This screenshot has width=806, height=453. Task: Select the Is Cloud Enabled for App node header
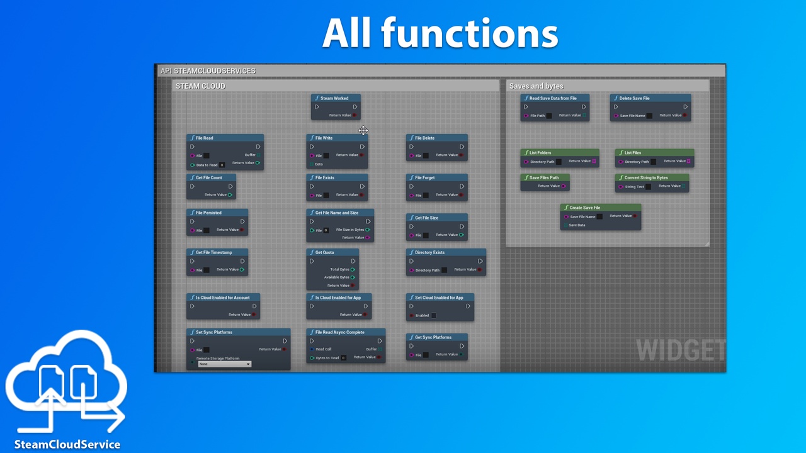[339, 298]
